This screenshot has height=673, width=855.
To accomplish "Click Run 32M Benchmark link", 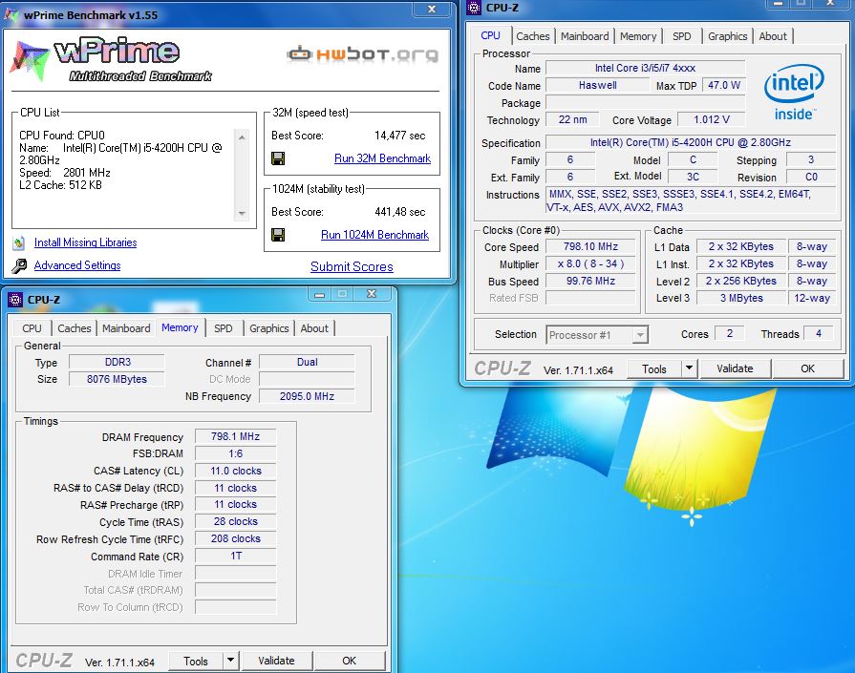I will pos(382,158).
